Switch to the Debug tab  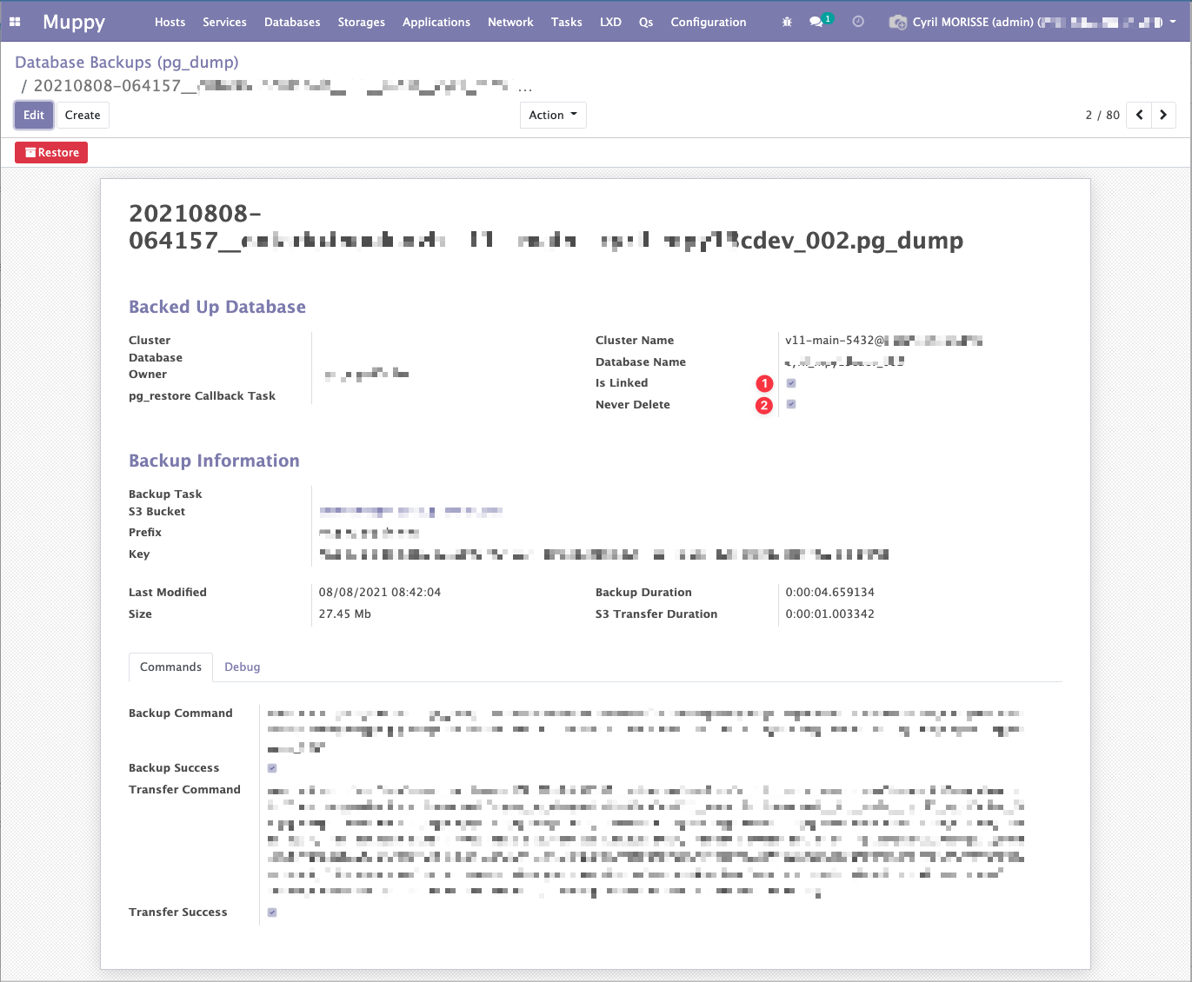point(242,667)
